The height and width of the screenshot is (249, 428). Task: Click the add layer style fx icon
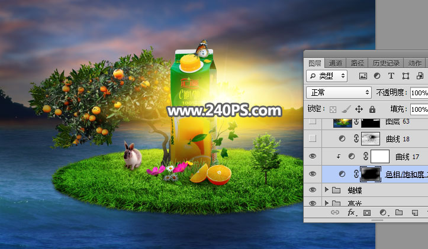tap(351, 212)
